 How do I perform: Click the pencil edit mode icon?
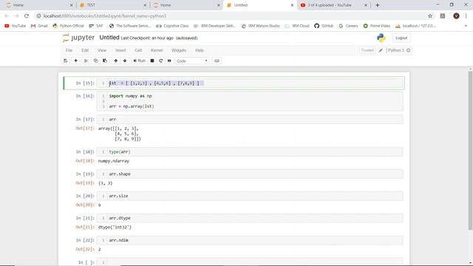tap(381, 50)
